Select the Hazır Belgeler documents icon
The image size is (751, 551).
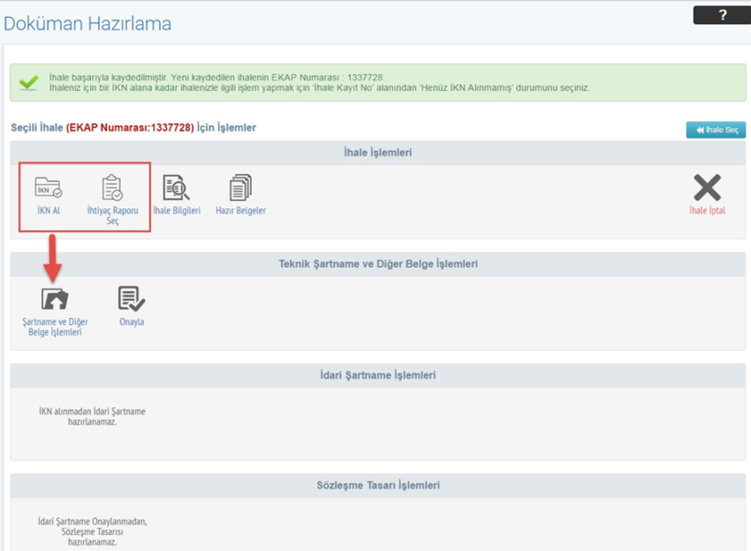tap(240, 188)
